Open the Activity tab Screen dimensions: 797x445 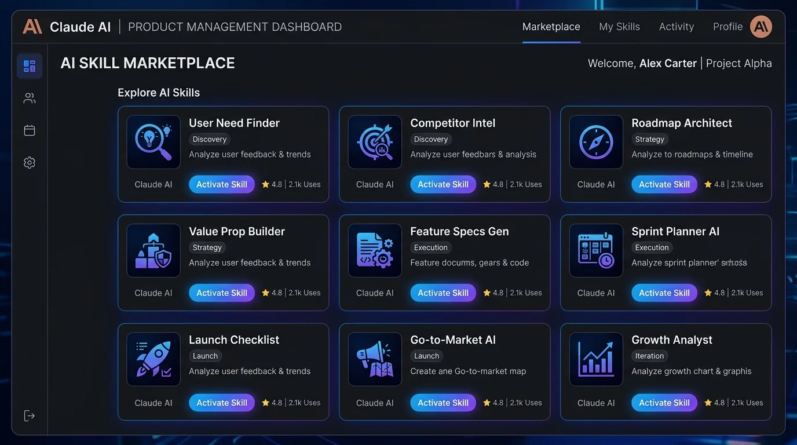tap(676, 27)
